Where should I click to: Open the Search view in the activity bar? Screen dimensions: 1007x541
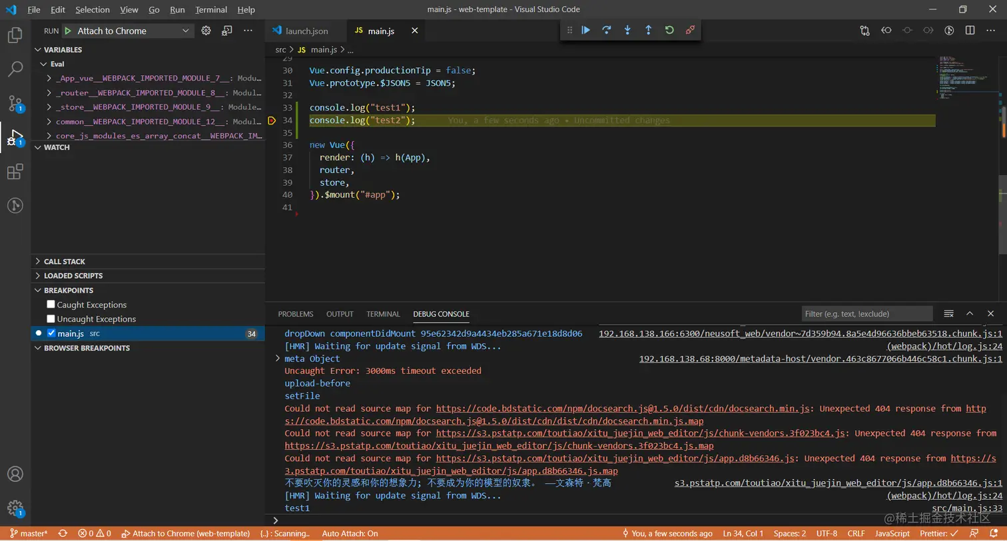tap(15, 69)
